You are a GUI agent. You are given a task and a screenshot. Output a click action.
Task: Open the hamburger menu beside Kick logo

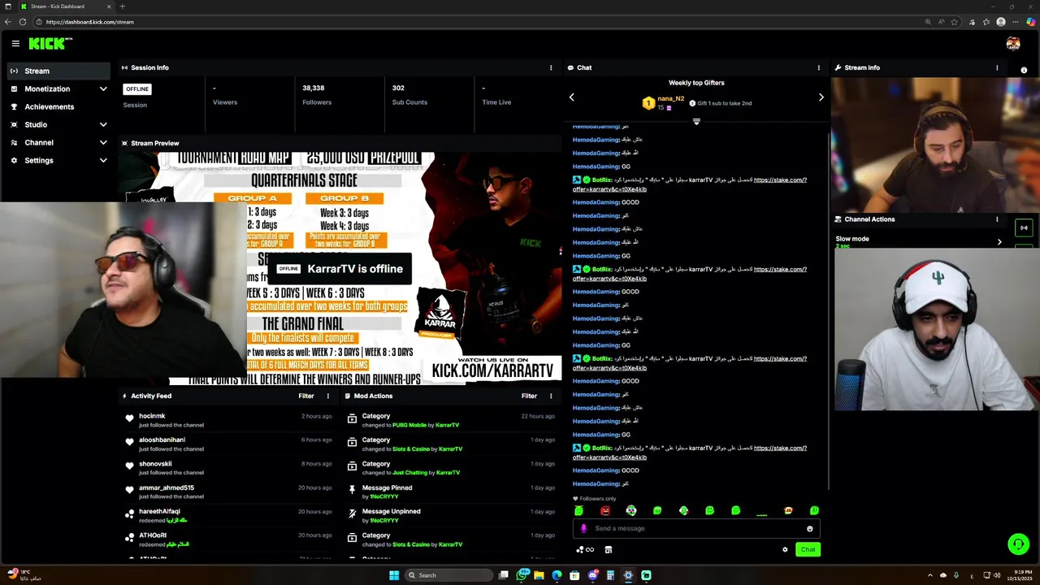tap(15, 44)
